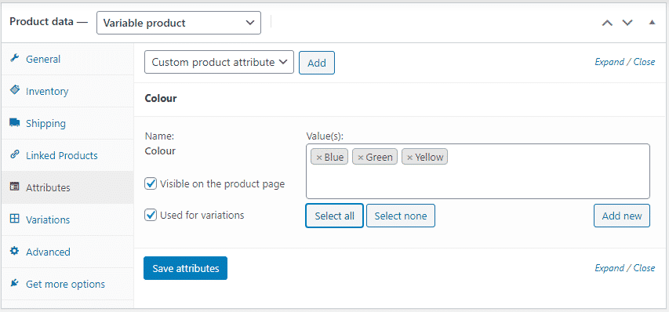This screenshot has width=669, height=312.
Task: Click the Advanced gear icon
Action: 14,251
